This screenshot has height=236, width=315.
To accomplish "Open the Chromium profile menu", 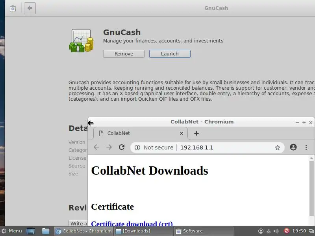I will tap(293, 147).
